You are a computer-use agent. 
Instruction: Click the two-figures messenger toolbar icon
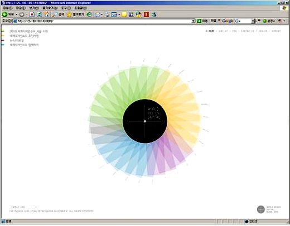pyautogui.click(x=131, y=14)
